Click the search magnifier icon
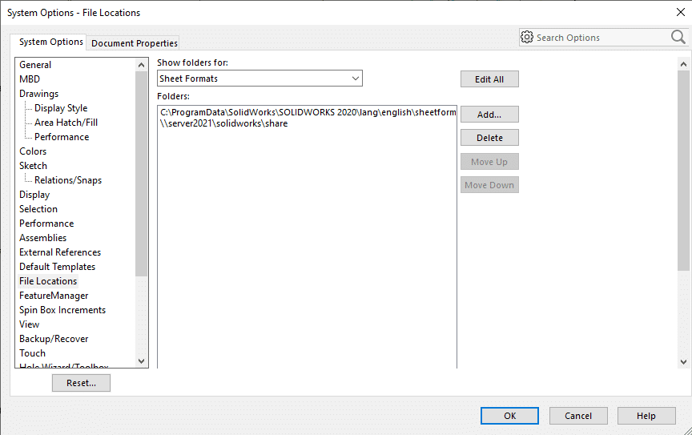The height and width of the screenshot is (435, 692). tap(678, 38)
